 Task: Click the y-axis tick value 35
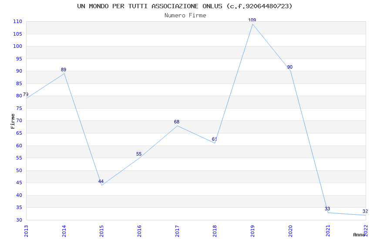19,207
